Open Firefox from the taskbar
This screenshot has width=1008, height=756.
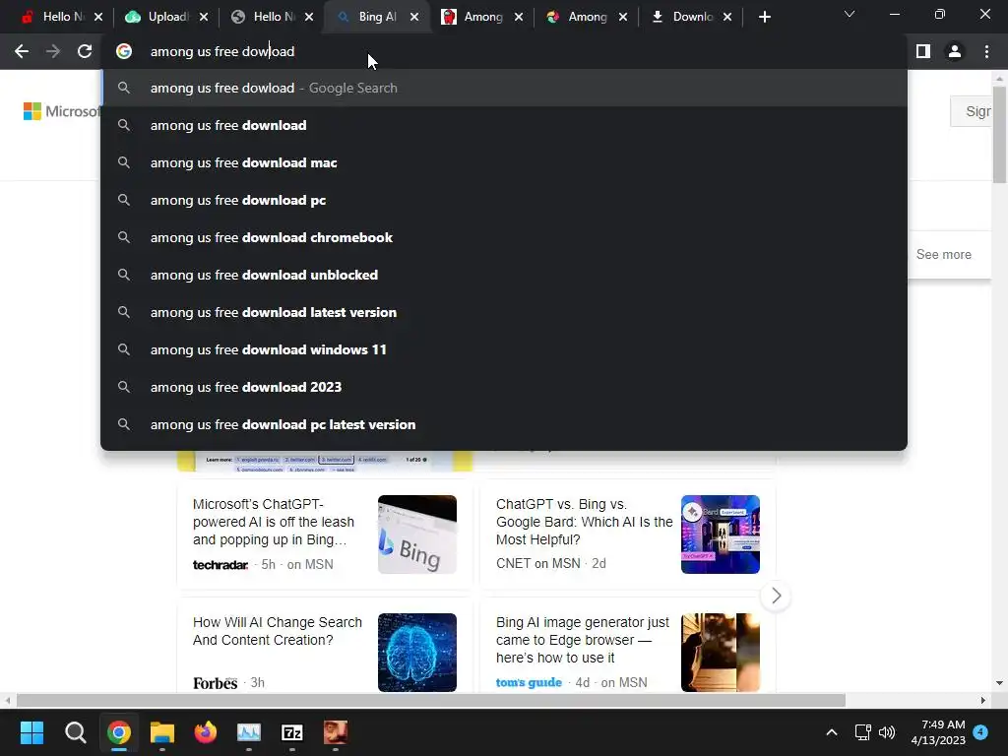click(206, 732)
